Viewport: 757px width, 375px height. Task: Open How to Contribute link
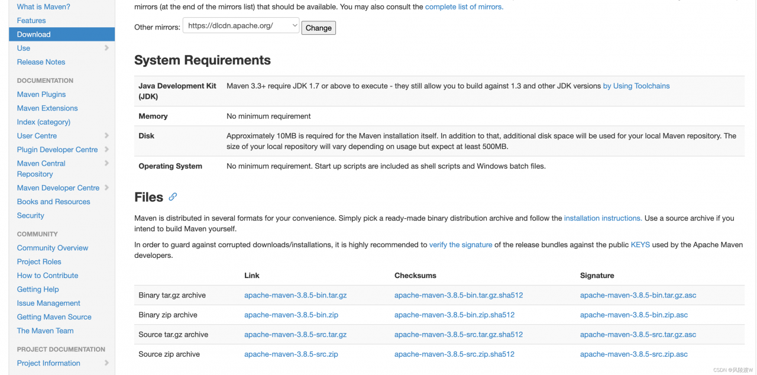pyautogui.click(x=48, y=276)
